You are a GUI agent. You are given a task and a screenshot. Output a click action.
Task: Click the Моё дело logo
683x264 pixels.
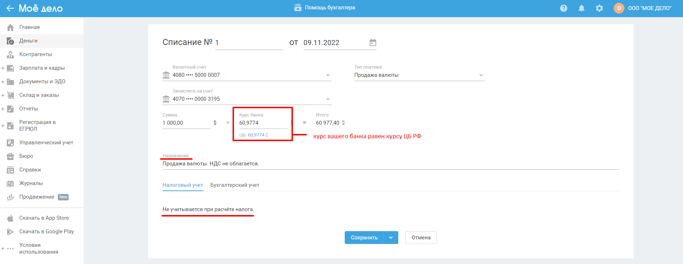41,8
